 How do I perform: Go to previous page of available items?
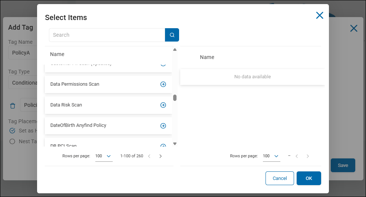pos(149,156)
